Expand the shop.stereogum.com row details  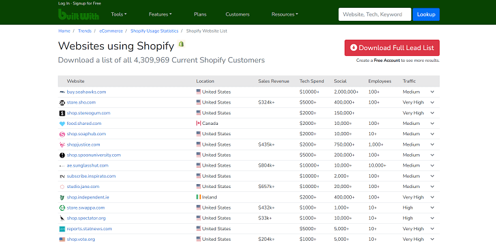tap(433, 113)
